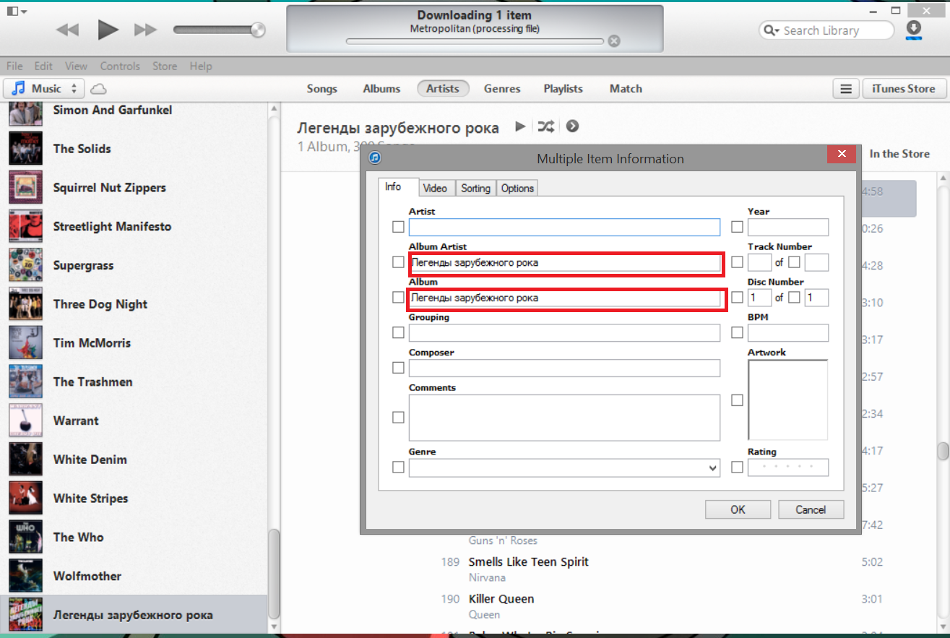Click the iCloud cloud icon
The height and width of the screenshot is (638, 950).
click(x=98, y=89)
